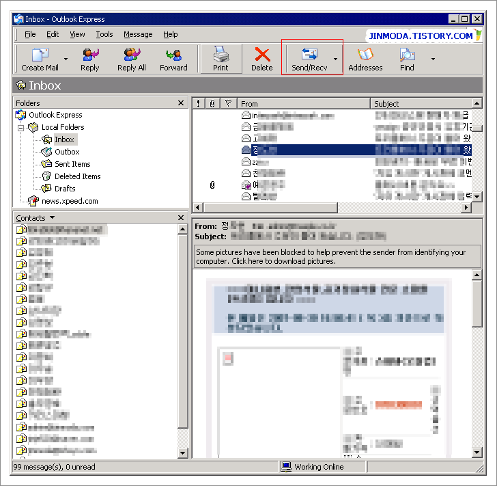Click the Reply toolbar button
The width and height of the screenshot is (497, 486).
pyautogui.click(x=90, y=59)
